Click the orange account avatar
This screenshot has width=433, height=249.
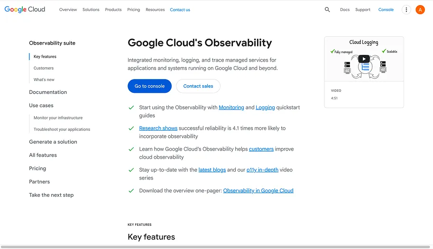click(420, 9)
